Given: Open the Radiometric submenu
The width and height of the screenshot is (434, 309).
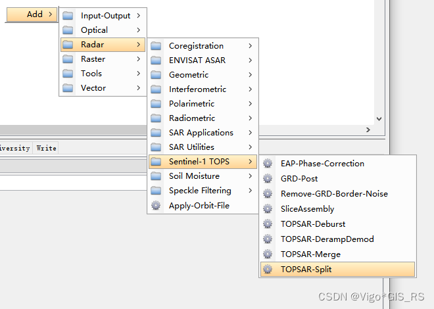Looking at the screenshot, I should tap(203, 118).
